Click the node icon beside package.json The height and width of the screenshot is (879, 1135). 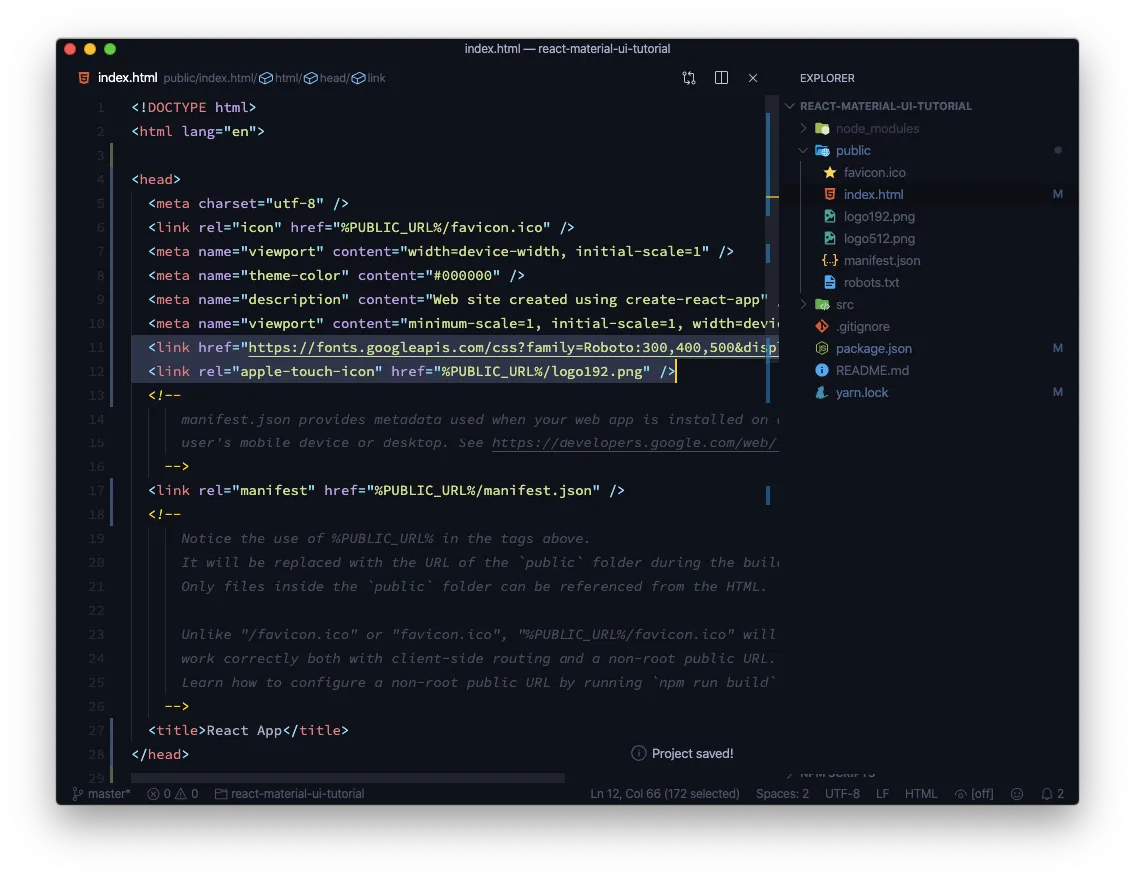(822, 348)
